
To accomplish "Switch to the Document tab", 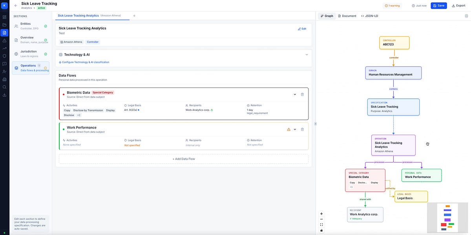I will click(347, 16).
